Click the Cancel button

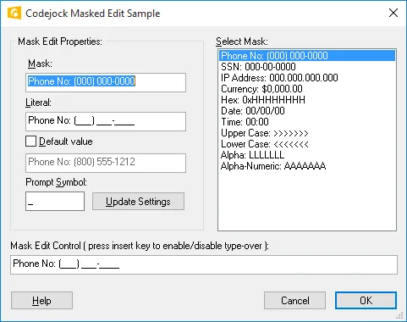point(294,301)
